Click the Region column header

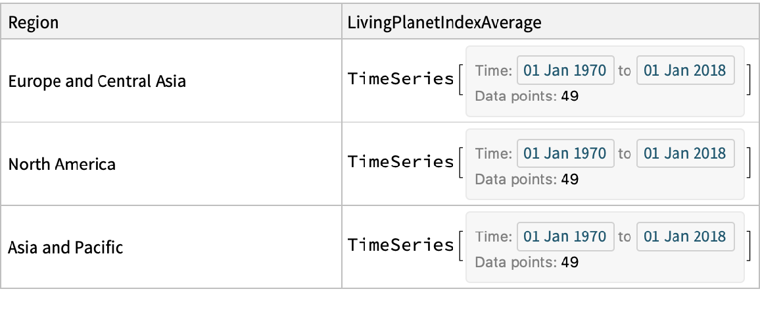34,23
